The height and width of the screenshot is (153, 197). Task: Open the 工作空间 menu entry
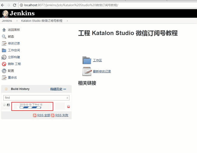point(14,50)
